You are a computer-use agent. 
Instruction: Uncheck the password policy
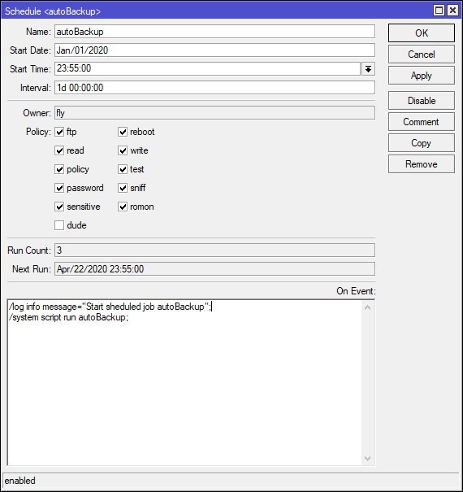[x=59, y=188]
